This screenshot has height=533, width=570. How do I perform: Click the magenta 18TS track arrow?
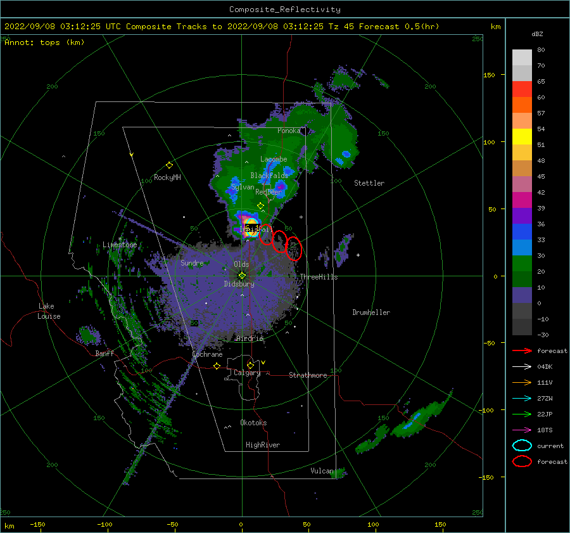(522, 430)
